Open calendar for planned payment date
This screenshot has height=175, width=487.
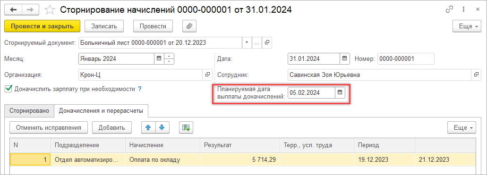click(x=340, y=92)
